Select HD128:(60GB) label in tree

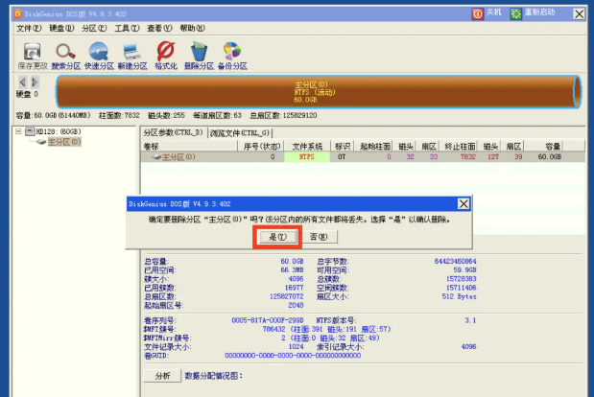(x=59, y=131)
